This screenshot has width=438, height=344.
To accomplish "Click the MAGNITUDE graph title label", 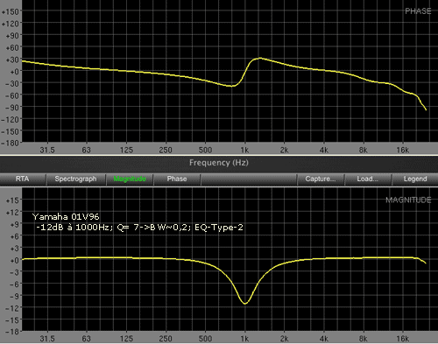I will [x=408, y=200].
